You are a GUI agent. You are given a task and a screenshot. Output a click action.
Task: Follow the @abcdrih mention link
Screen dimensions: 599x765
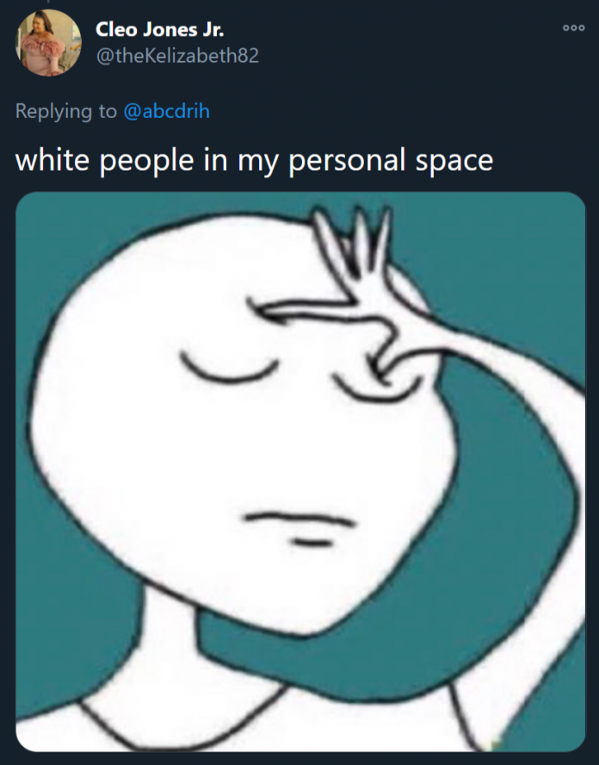(x=167, y=111)
